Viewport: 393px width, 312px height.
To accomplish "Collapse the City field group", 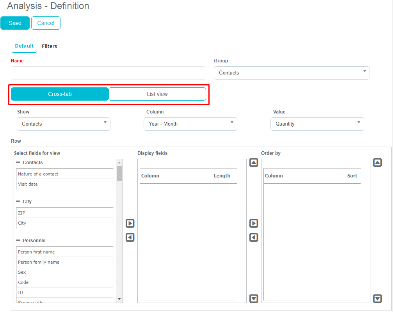I will (18, 202).
